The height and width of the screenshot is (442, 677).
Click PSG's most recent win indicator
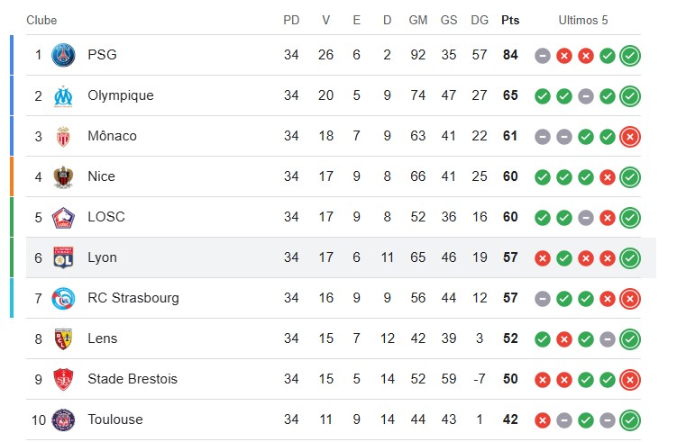point(630,56)
